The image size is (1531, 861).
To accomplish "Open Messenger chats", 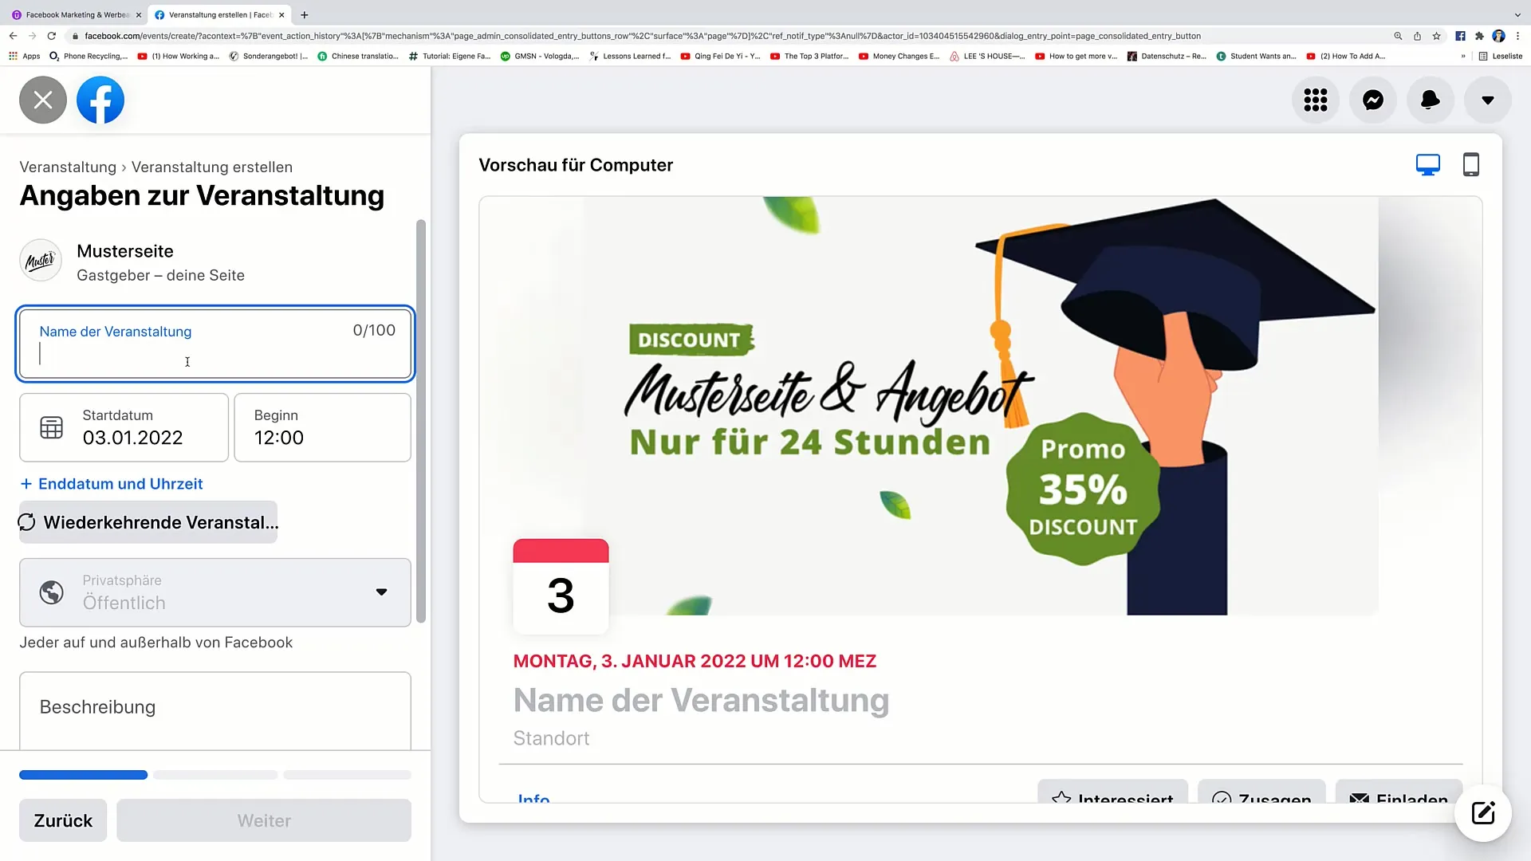I will pyautogui.click(x=1373, y=100).
